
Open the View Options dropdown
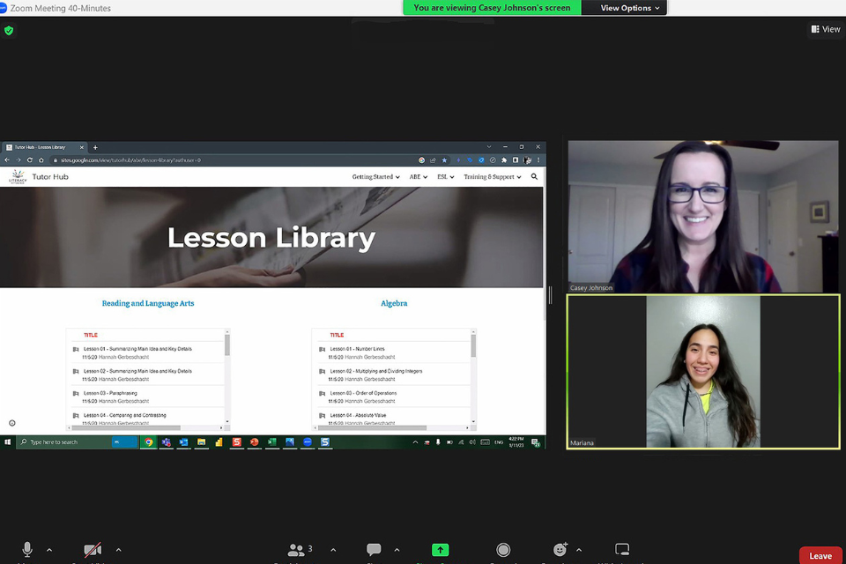630,8
